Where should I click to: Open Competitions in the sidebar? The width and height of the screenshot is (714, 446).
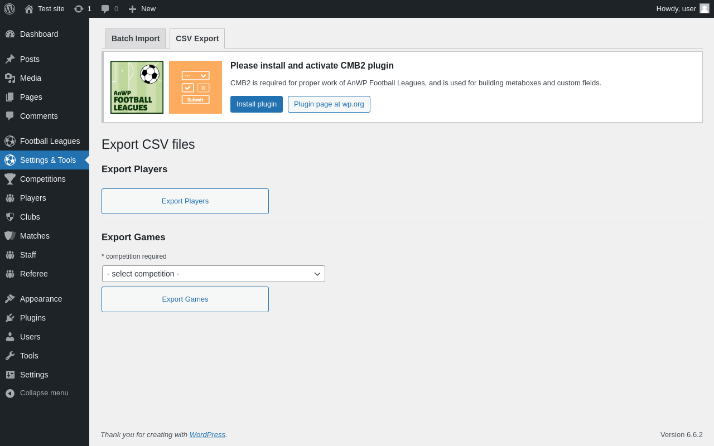(45, 179)
